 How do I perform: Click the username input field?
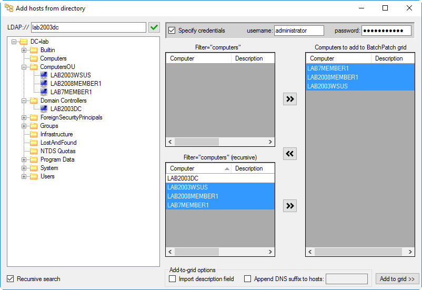click(299, 31)
